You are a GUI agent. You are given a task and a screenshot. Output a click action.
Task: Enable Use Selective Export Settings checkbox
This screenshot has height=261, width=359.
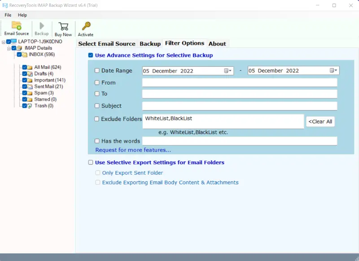tap(91, 163)
